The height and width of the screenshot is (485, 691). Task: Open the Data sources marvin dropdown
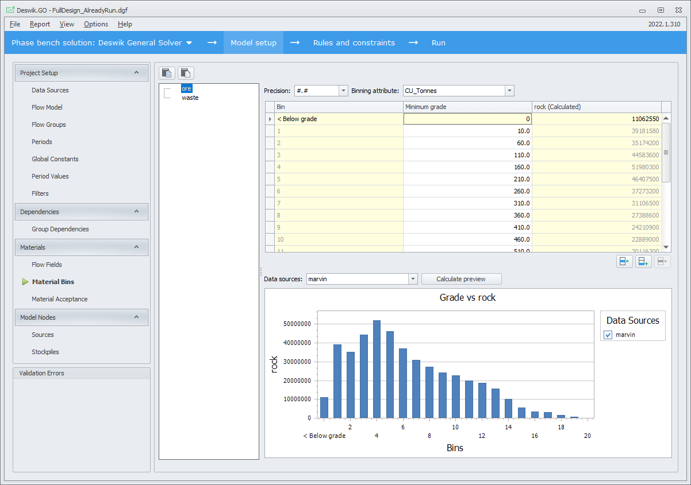tap(412, 279)
